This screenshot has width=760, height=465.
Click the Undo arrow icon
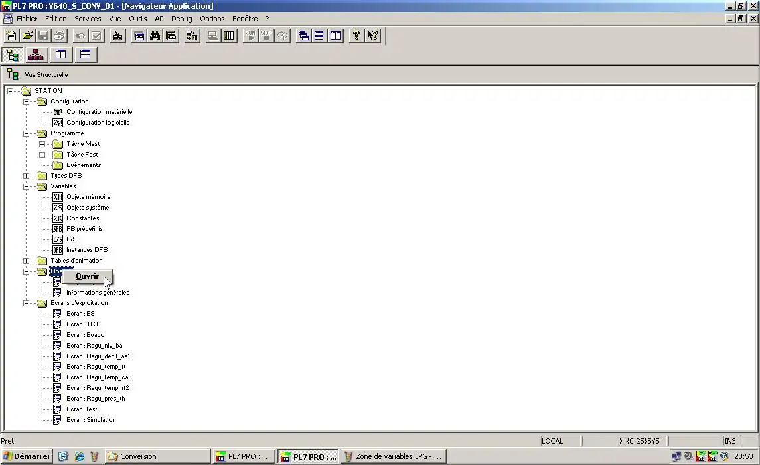coord(80,35)
